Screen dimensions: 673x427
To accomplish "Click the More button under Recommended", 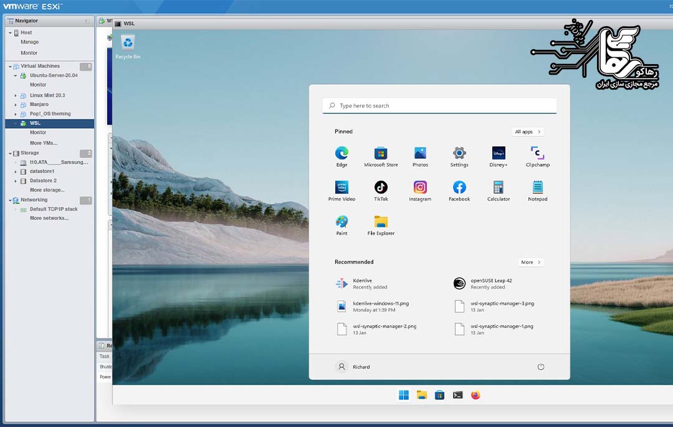I will pyautogui.click(x=530, y=262).
